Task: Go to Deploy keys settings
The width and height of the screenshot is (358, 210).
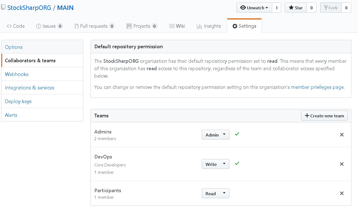Action: pyautogui.click(x=42, y=101)
